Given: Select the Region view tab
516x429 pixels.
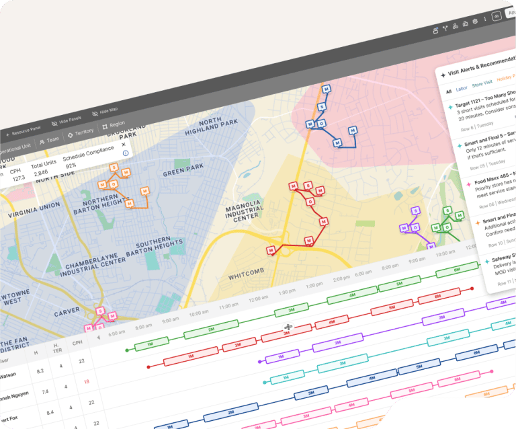Looking at the screenshot, I should coord(114,125).
